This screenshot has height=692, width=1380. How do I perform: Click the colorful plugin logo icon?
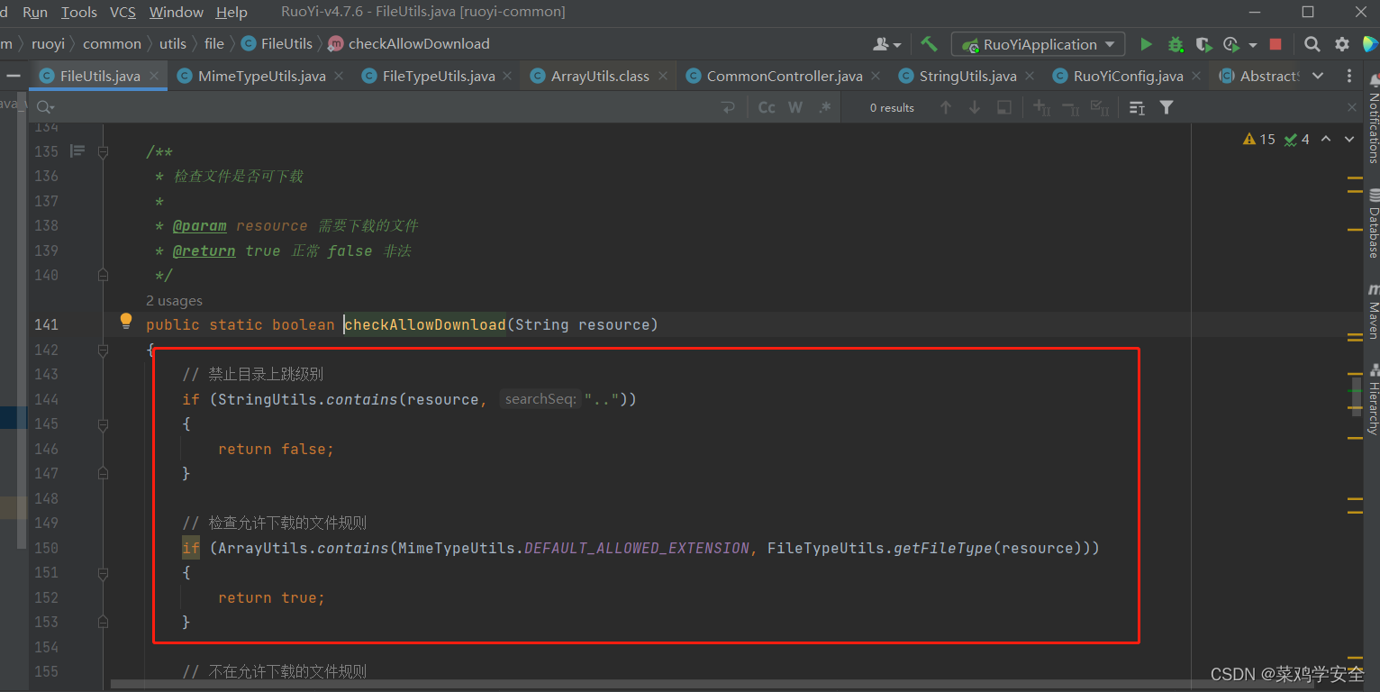point(1369,44)
